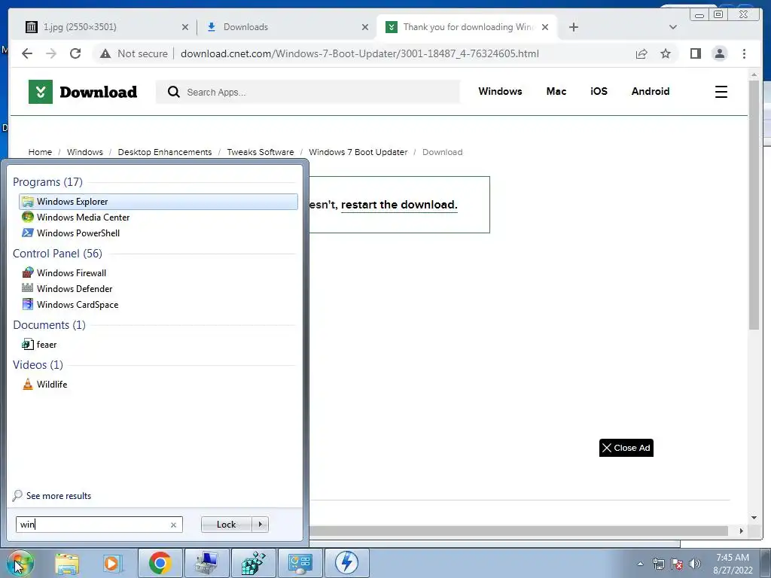Open the computer monitor taskbar app
The width and height of the screenshot is (771, 578).
click(206, 563)
